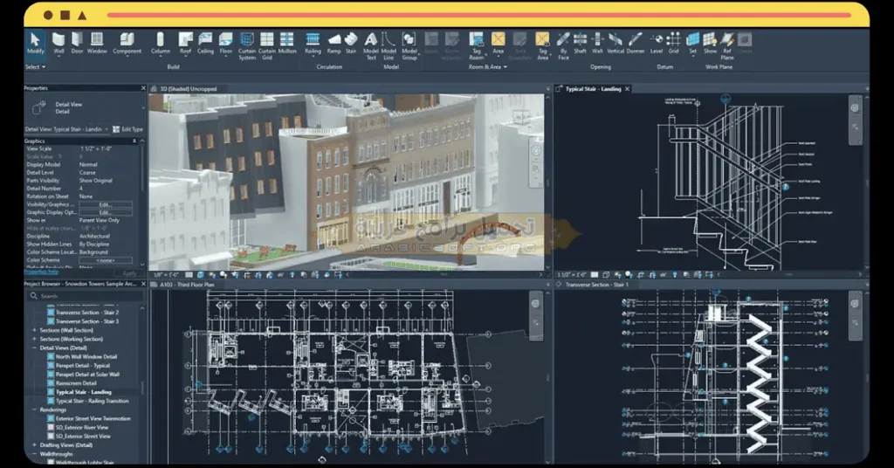Choose the Tag Area tool
The image size is (894, 468).
(542, 46)
